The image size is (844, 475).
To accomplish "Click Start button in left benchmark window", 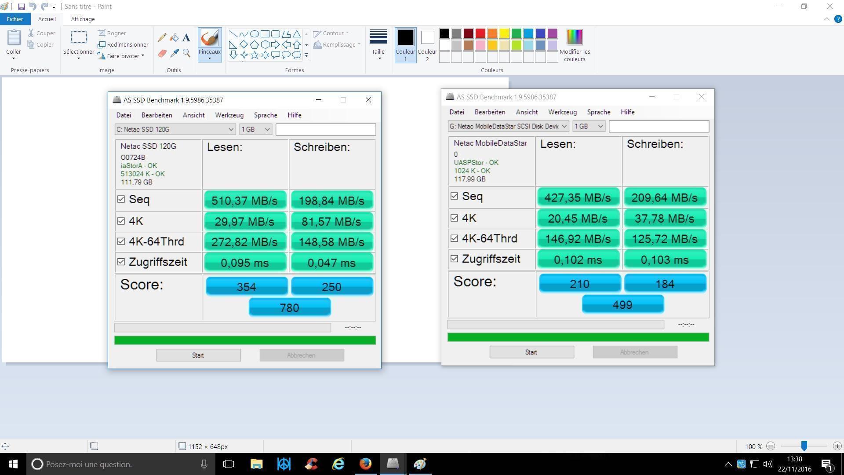I will coord(198,355).
